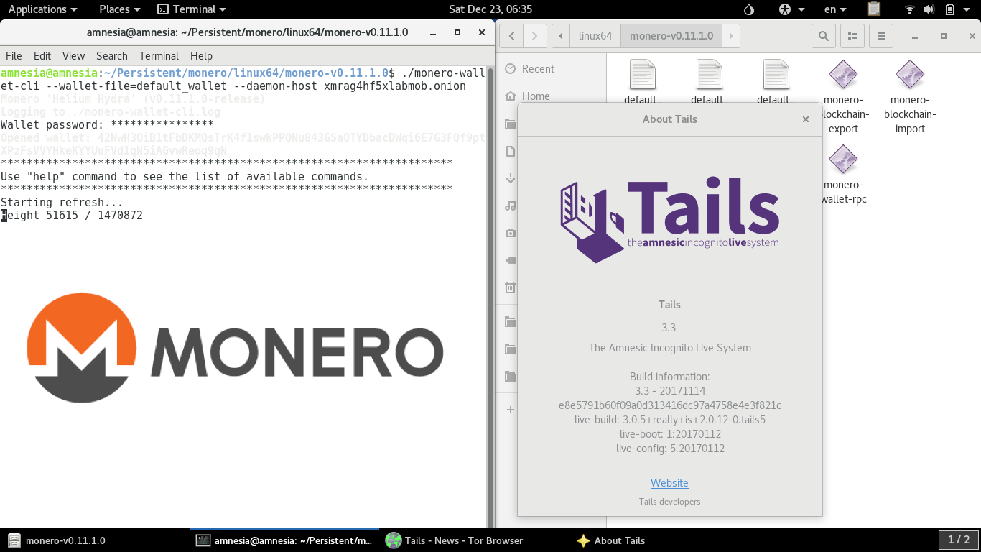Viewport: 981px width, 552px height.
Task: Open the terminal Edit menu
Action: (x=42, y=56)
